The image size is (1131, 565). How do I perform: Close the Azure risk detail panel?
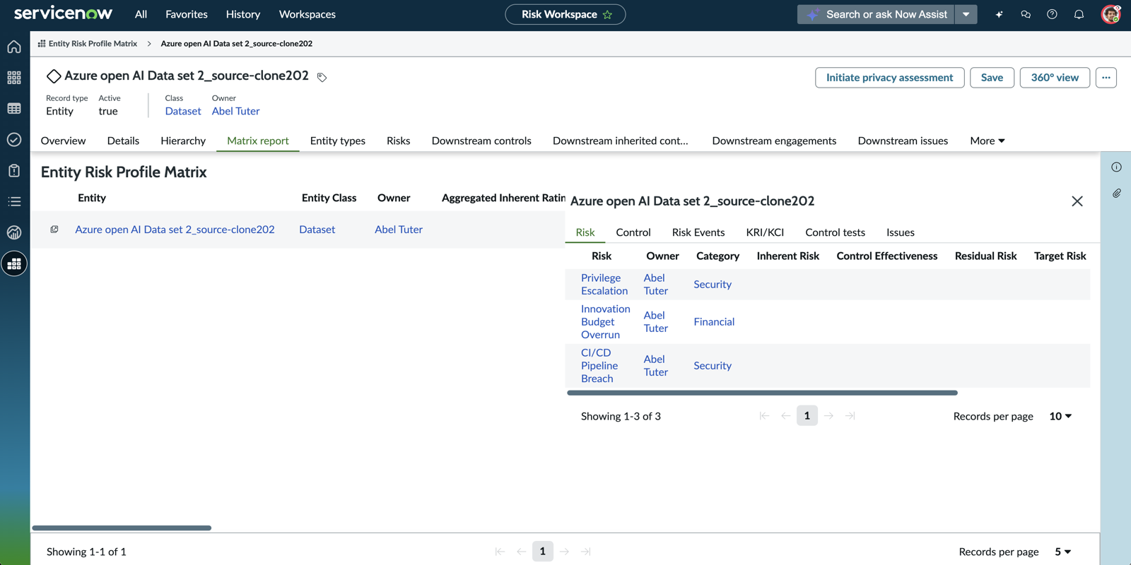pos(1077,201)
